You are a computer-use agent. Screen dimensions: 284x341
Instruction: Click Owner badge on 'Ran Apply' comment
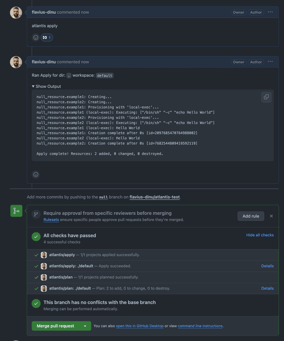[x=238, y=62]
